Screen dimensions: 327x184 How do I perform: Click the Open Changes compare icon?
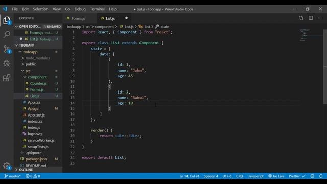pos(301,18)
